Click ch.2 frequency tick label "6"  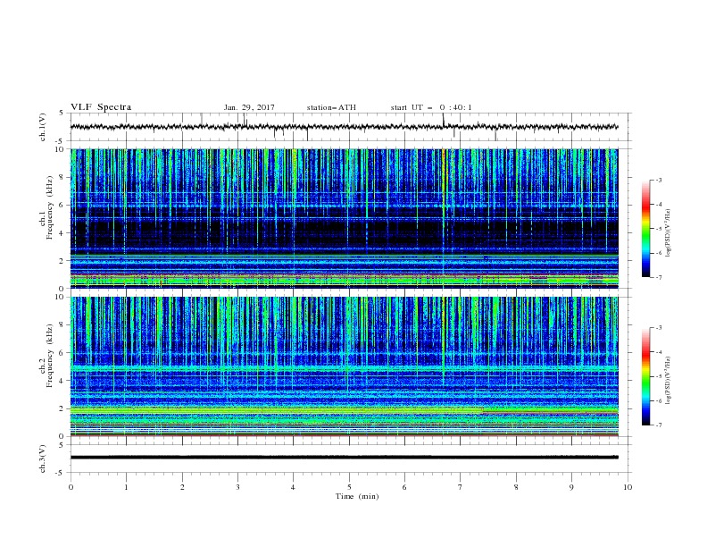coord(62,353)
